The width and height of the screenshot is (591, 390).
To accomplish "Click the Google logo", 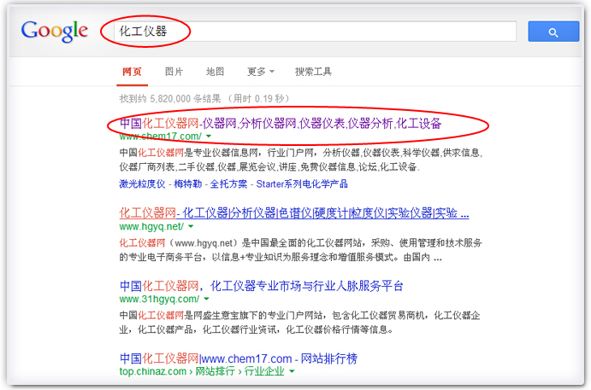I will (x=55, y=31).
